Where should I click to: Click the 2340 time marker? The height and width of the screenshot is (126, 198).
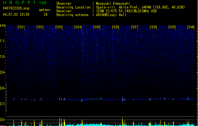[191, 27]
